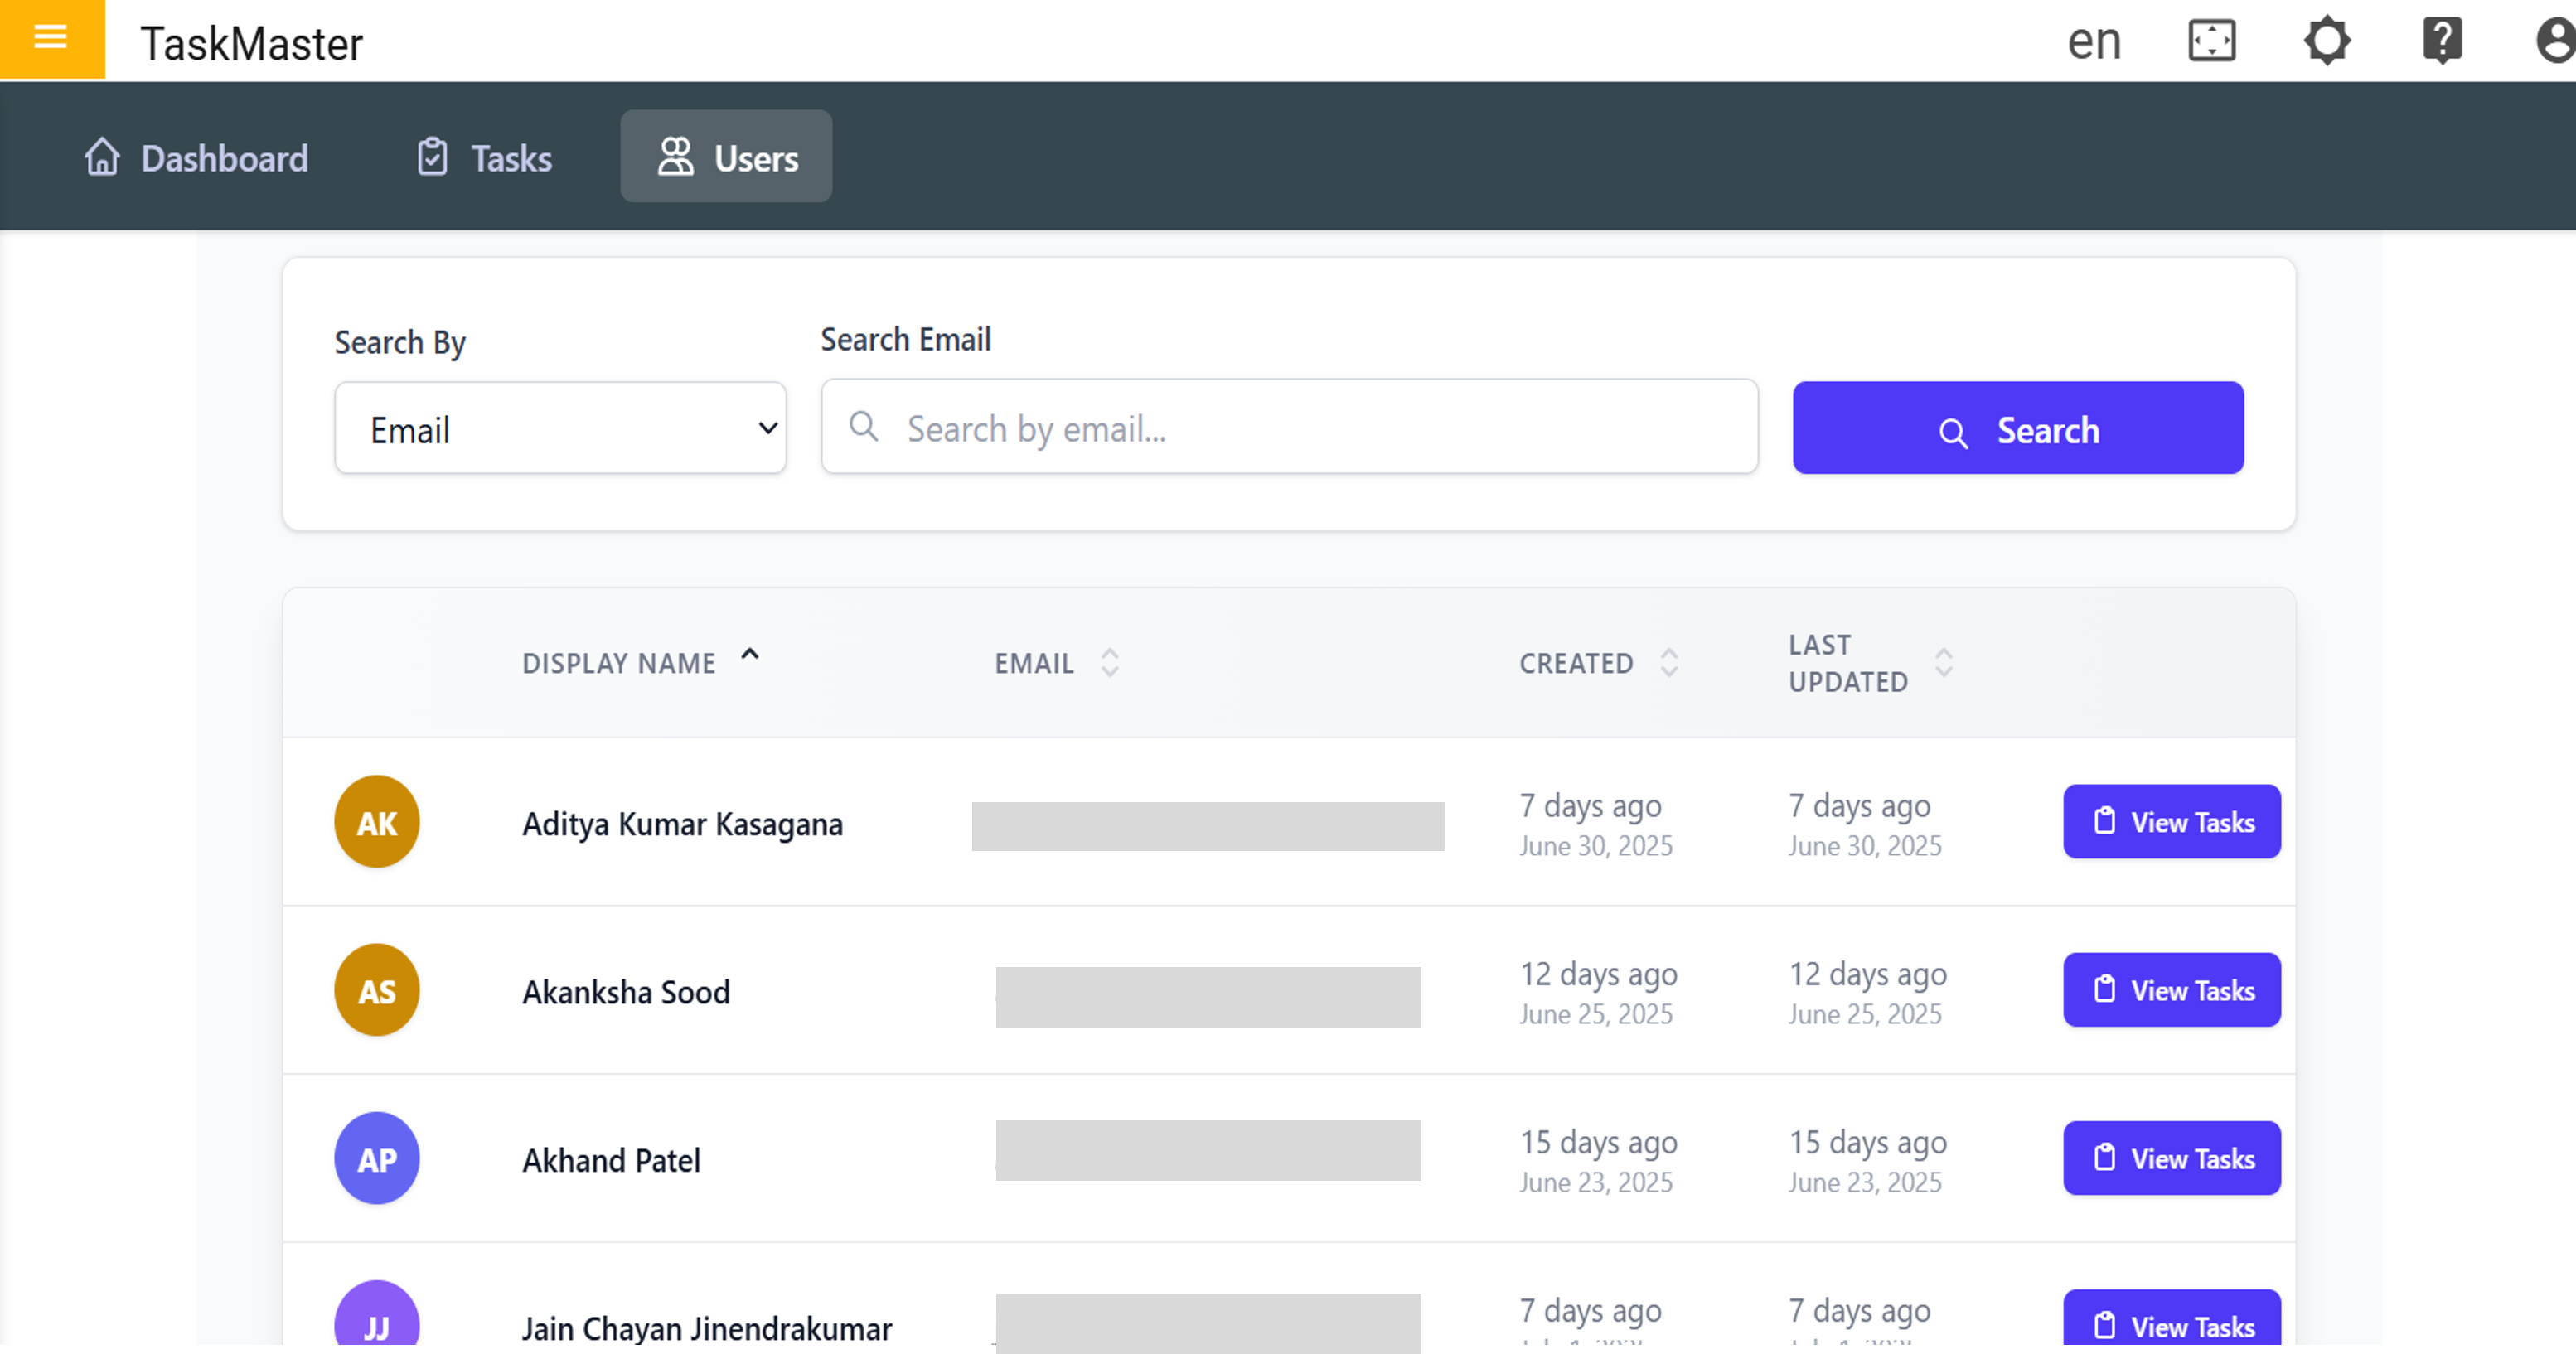Toggle sort on the Email column
Viewport: 2576px width, 1354px height.
[x=1109, y=663]
